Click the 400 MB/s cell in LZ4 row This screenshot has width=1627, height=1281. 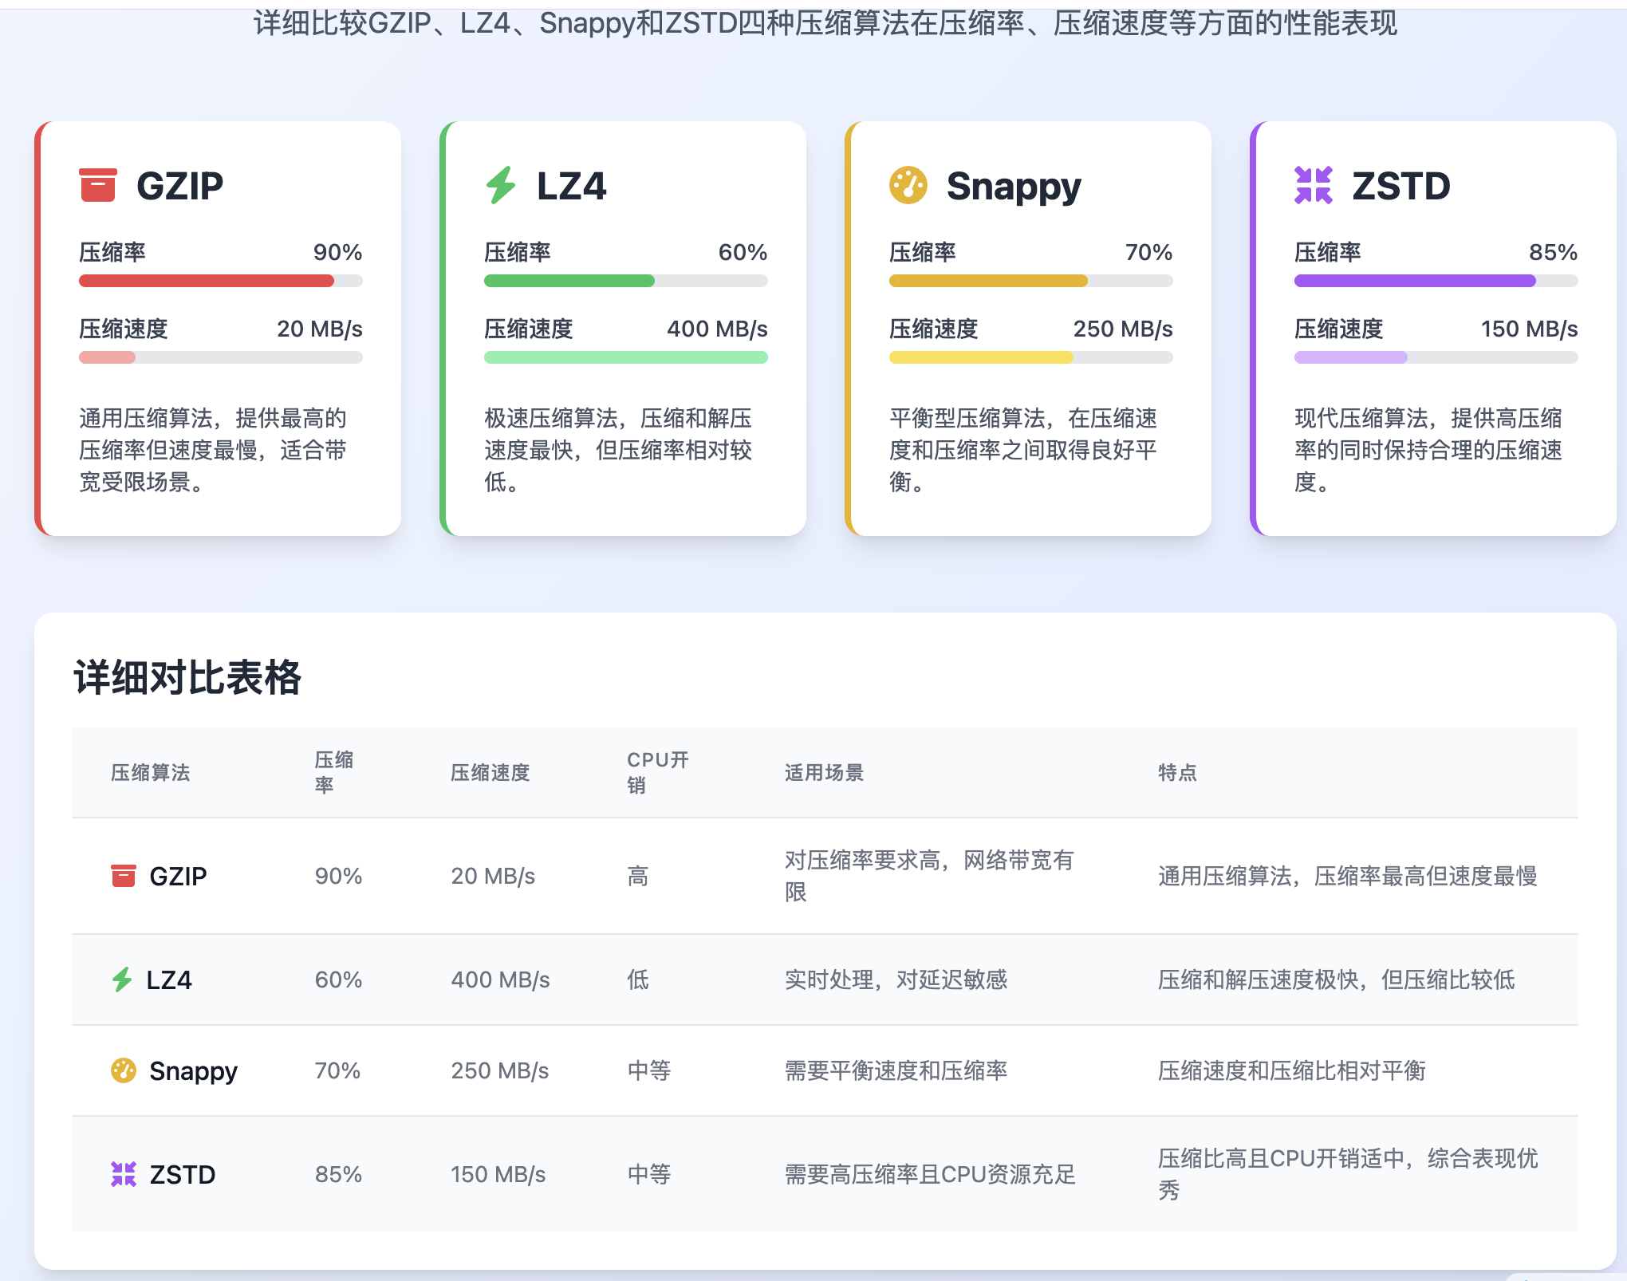click(x=500, y=979)
